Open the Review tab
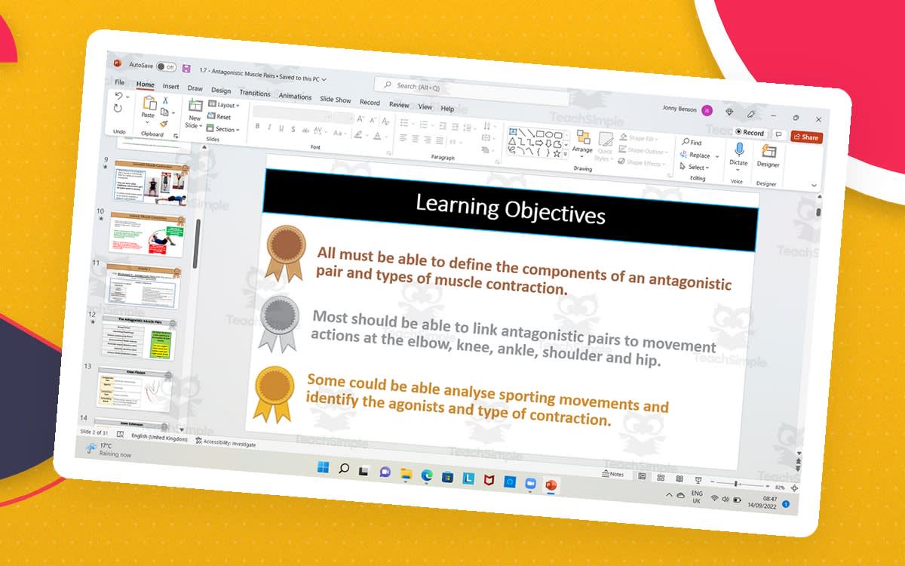 [399, 104]
